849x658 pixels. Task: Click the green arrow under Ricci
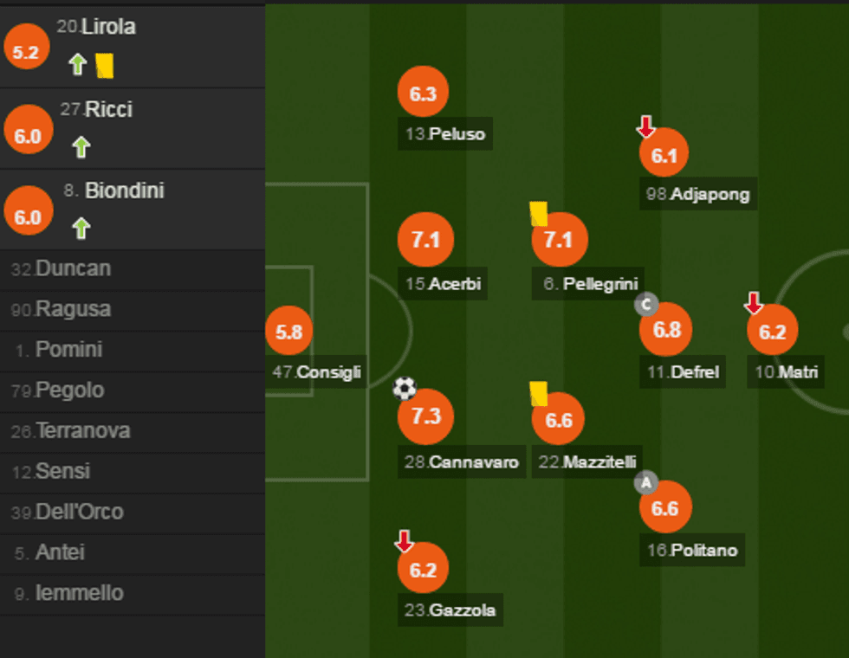(x=81, y=147)
